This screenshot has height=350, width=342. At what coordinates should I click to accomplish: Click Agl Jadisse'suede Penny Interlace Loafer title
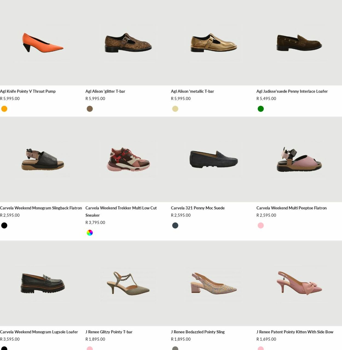tap(292, 91)
